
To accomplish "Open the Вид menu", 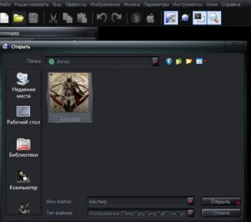I will click(57, 4).
